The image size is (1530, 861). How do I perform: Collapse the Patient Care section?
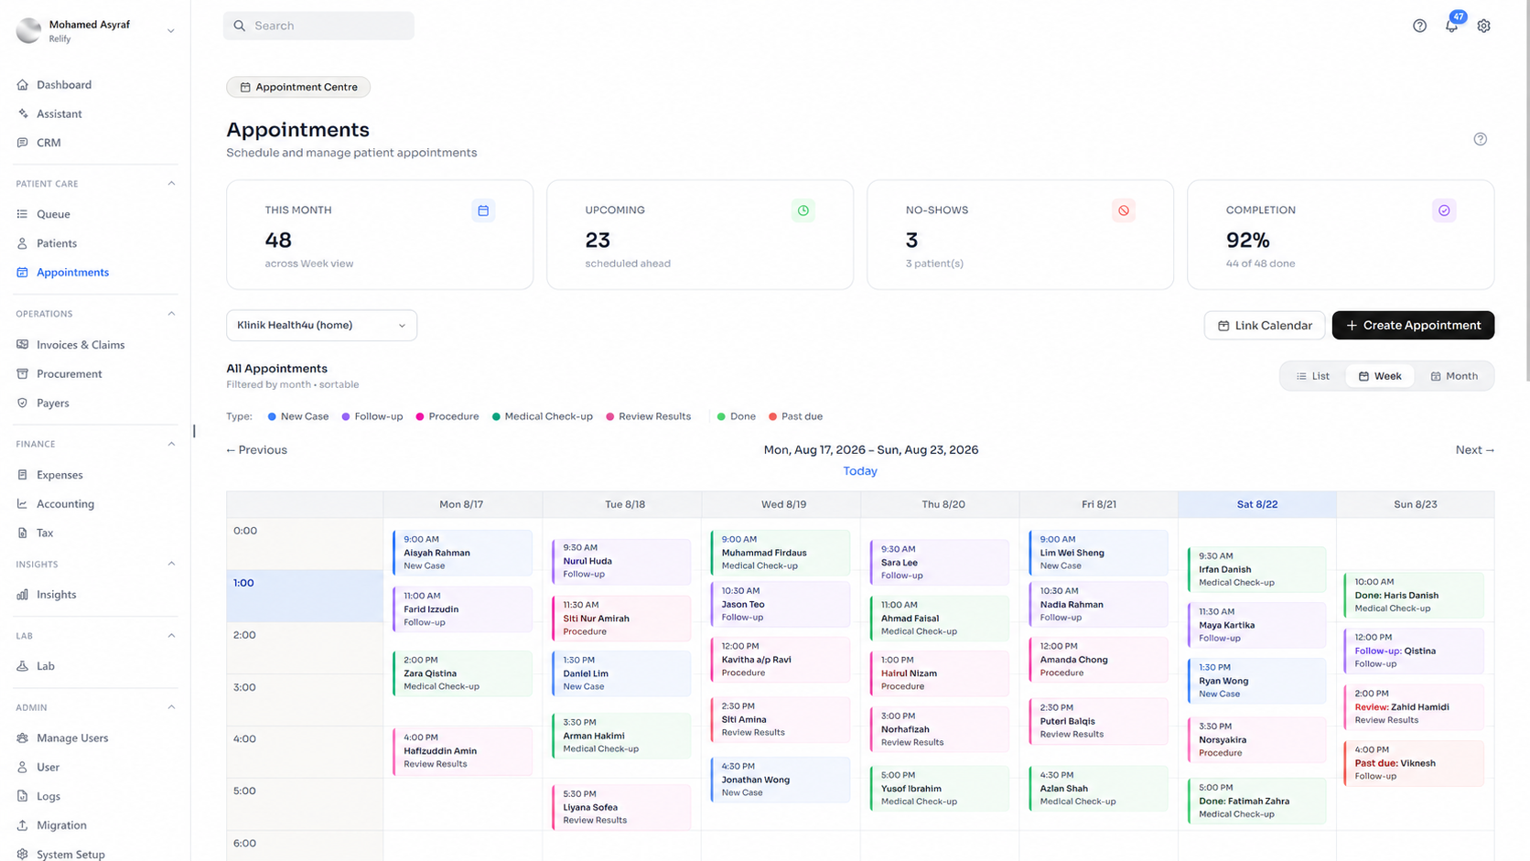pos(171,184)
